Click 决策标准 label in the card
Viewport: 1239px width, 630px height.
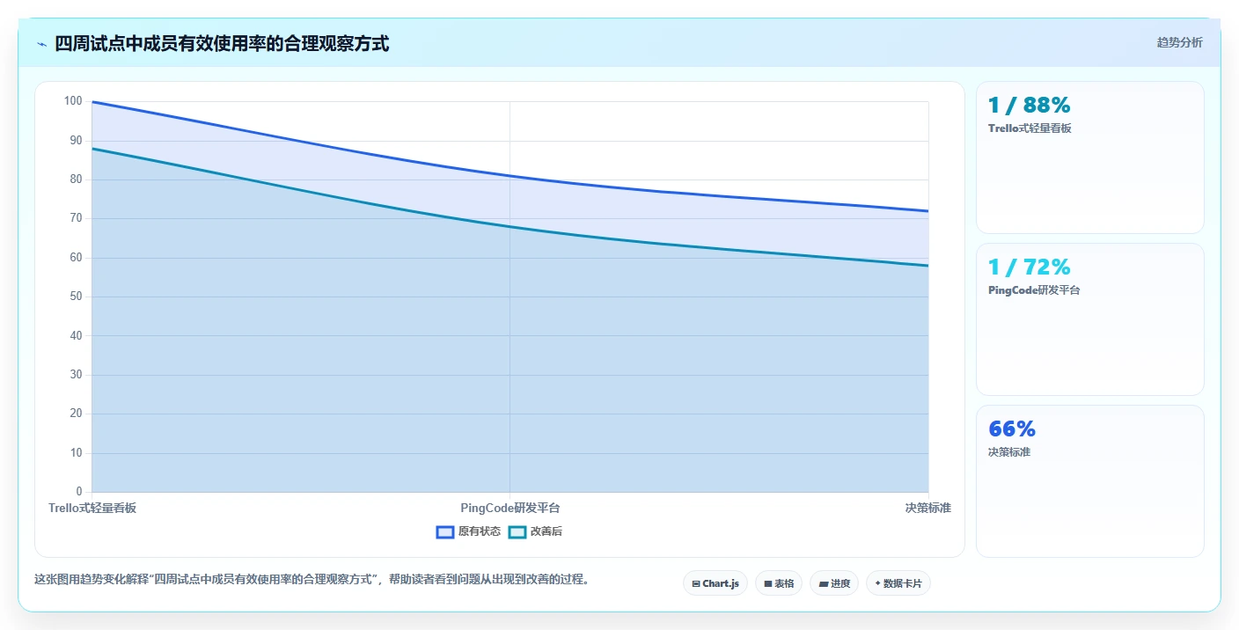pyautogui.click(x=1009, y=452)
